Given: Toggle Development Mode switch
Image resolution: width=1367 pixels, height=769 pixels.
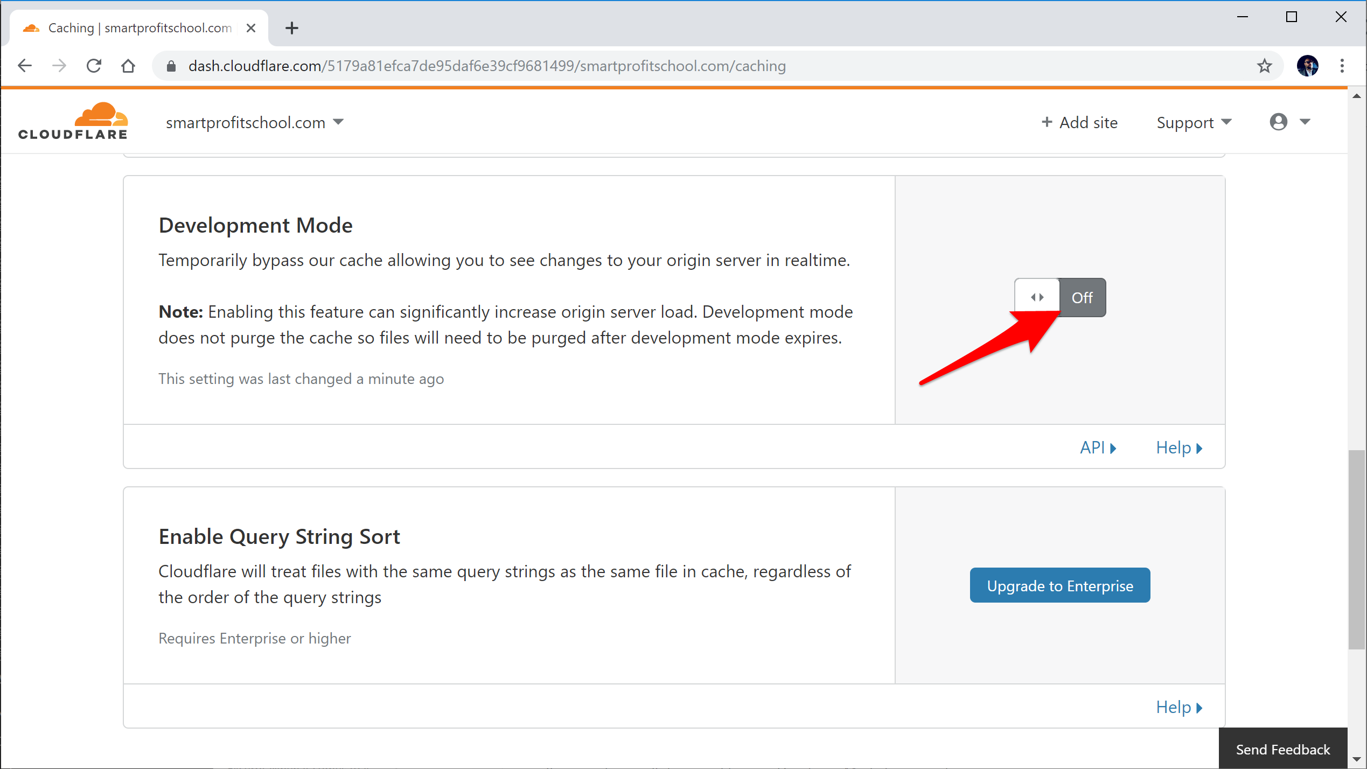Looking at the screenshot, I should (1060, 297).
